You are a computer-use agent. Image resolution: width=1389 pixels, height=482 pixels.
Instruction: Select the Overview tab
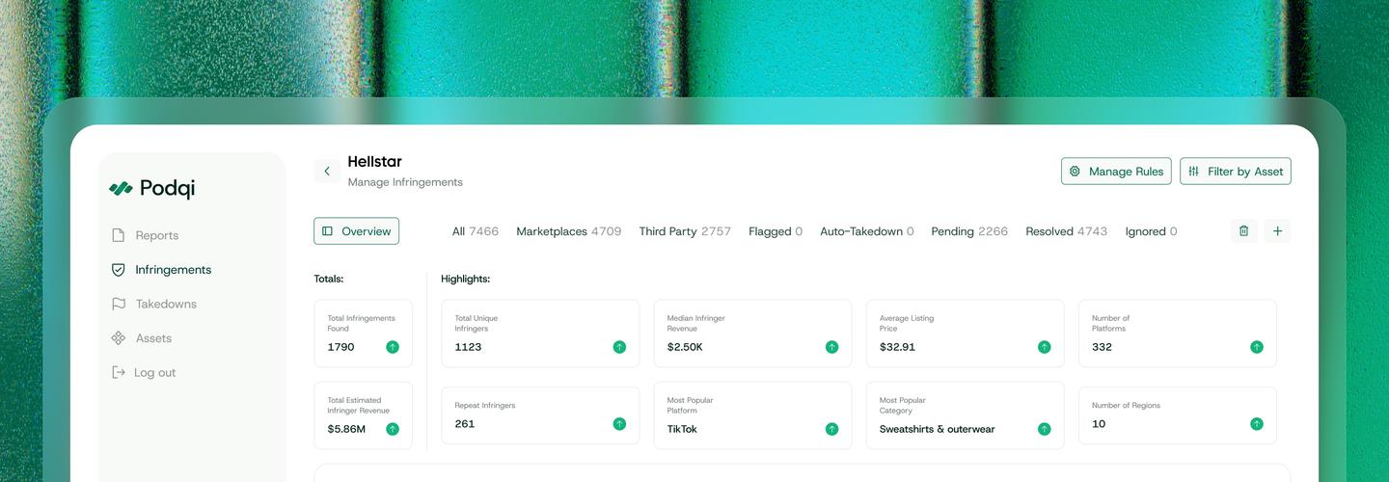[356, 231]
